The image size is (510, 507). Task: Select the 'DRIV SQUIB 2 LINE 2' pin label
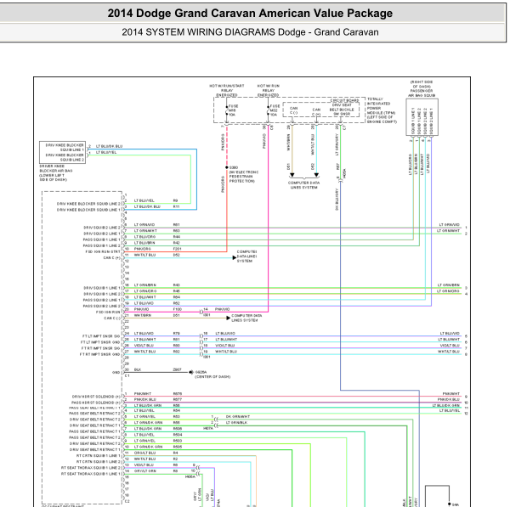101,228
